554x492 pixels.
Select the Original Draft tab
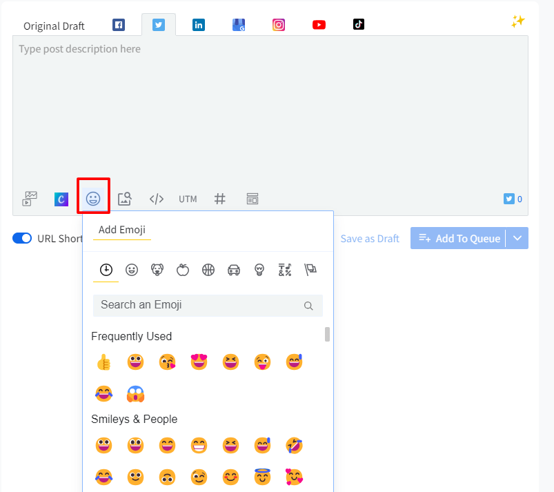click(54, 26)
